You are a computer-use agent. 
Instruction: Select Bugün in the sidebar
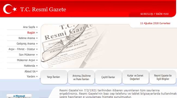31,33
